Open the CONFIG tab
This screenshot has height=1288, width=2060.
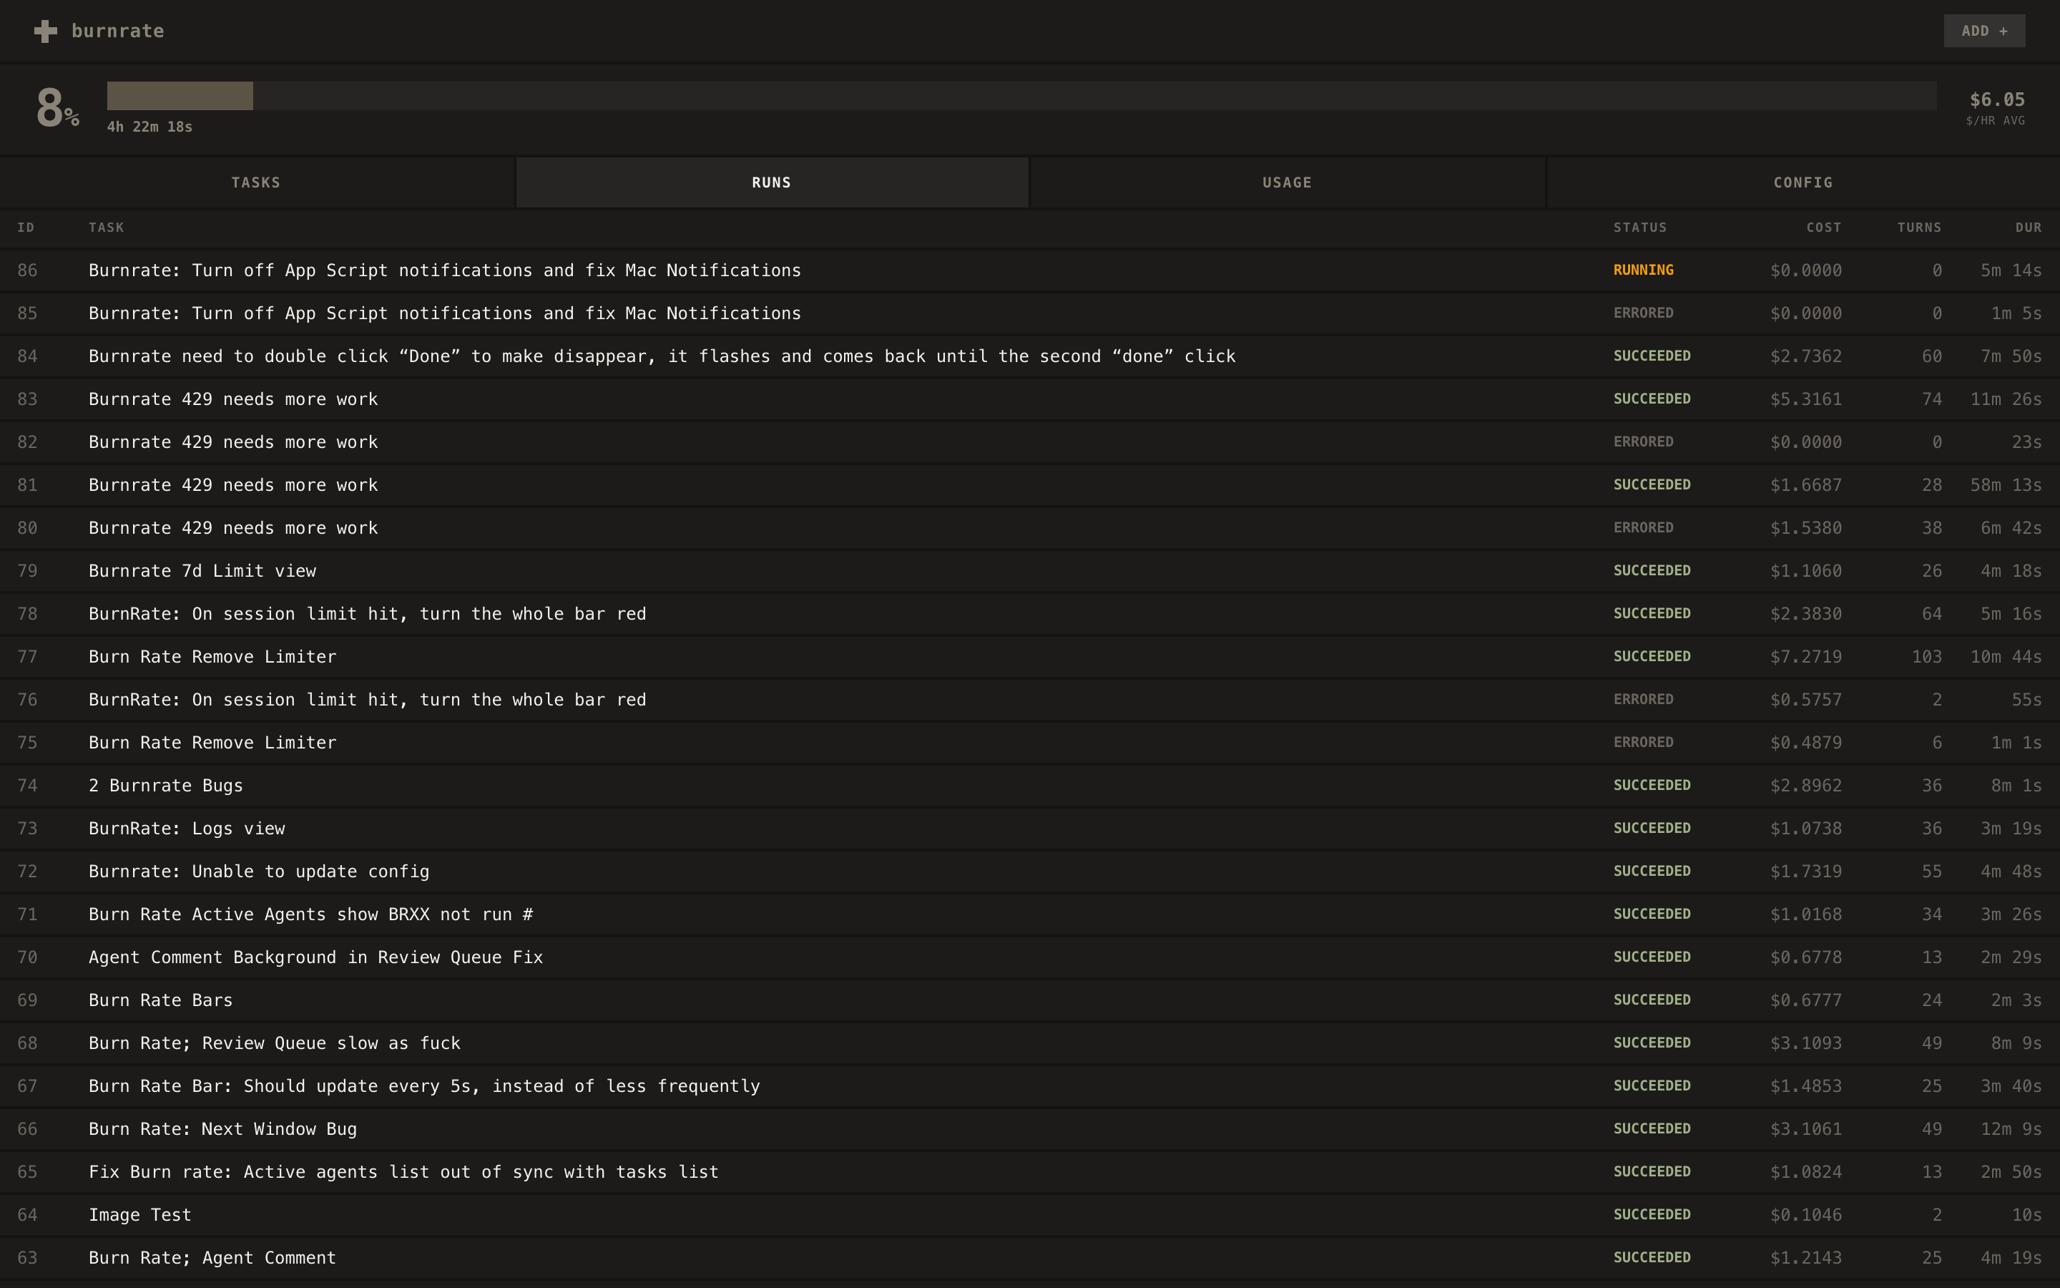coord(1804,182)
